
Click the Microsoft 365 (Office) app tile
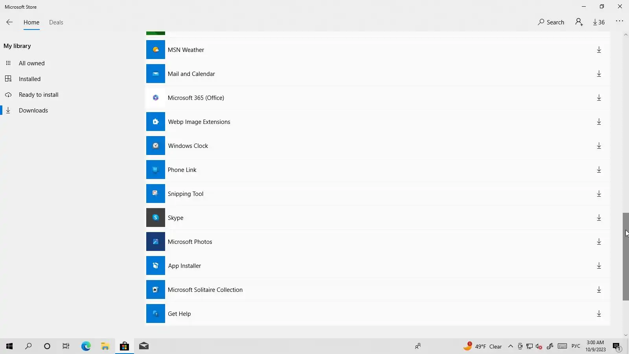156,98
